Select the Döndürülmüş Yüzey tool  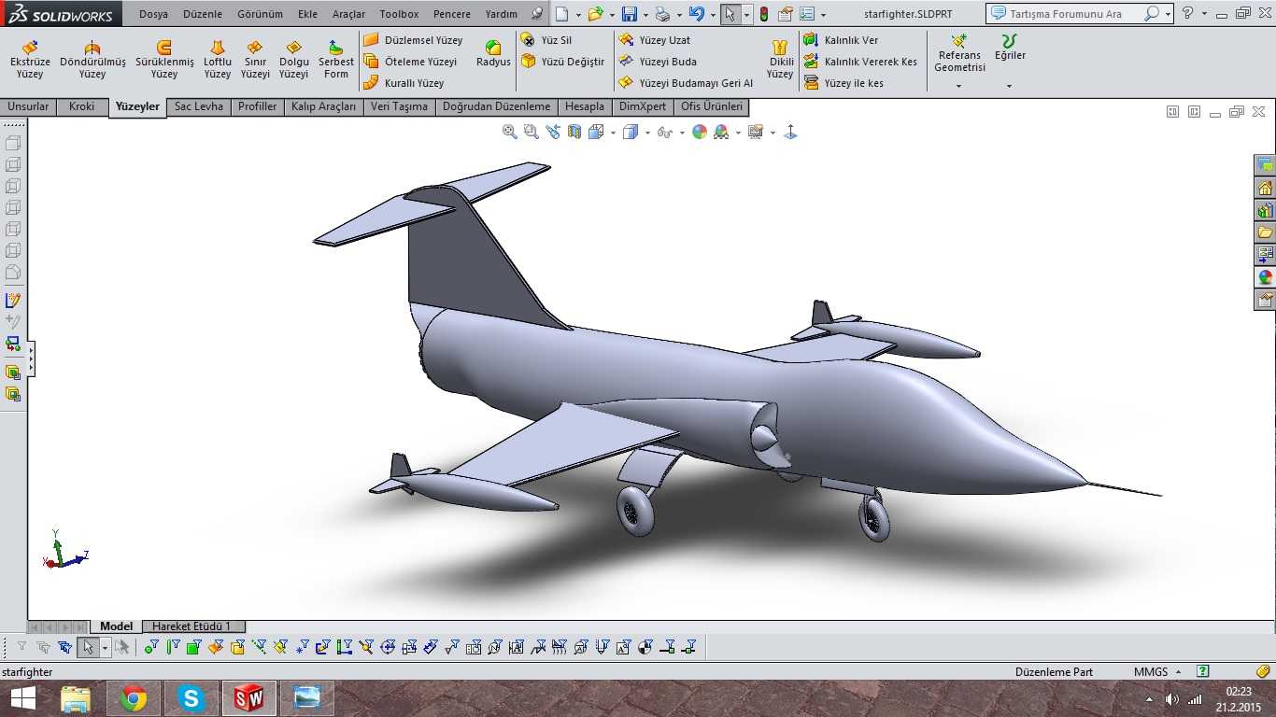click(x=92, y=60)
